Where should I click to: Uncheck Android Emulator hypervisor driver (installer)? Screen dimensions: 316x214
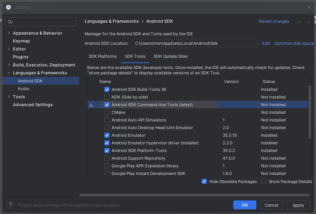point(107,143)
